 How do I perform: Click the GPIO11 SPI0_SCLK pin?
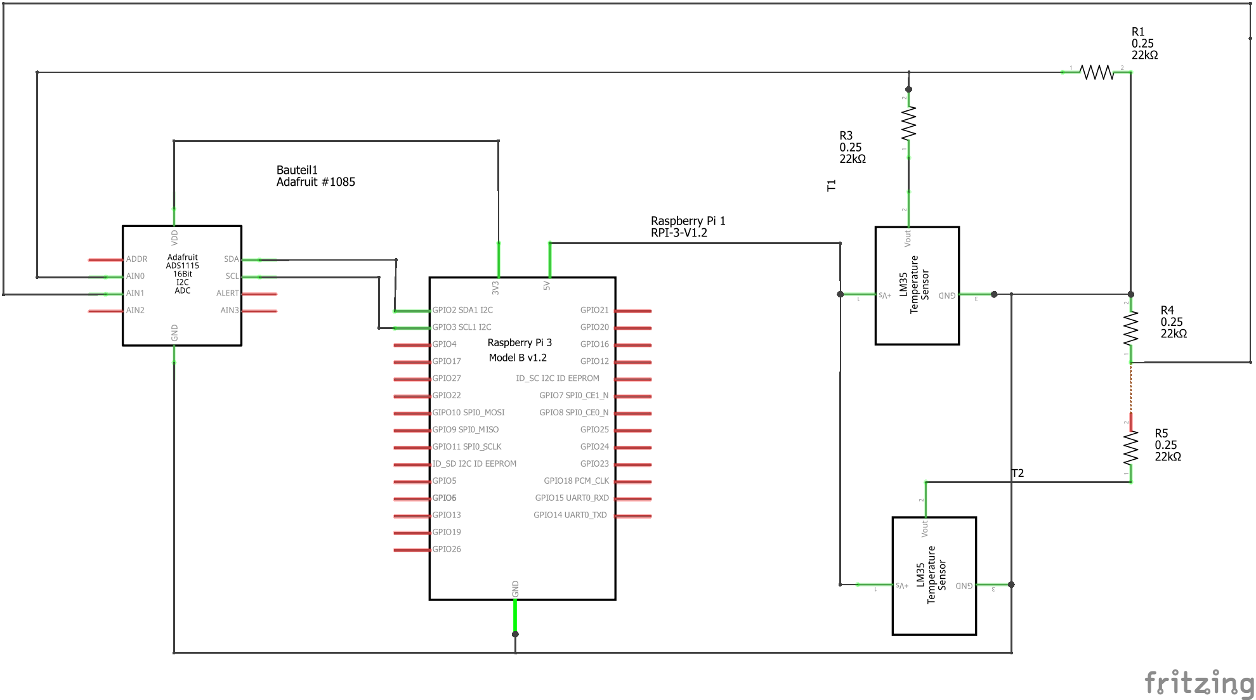tap(412, 447)
